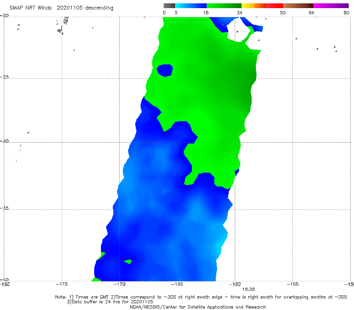
Task: Click the longitude axis label "-160"
Action: point(235,284)
